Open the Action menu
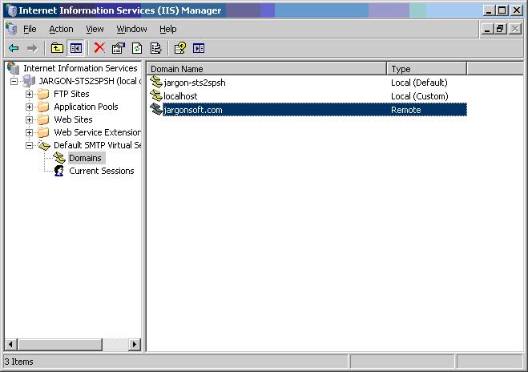Screen dimensions: 528x372 pos(61,30)
